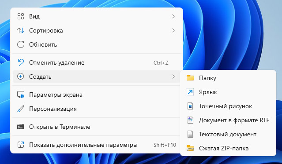Create a Точечный рисунок file
282x164 pixels.
tap(228, 106)
